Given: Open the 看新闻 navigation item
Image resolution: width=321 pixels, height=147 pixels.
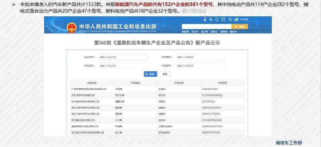Looking at the screenshot, I should pyautogui.click(x=185, y=32).
